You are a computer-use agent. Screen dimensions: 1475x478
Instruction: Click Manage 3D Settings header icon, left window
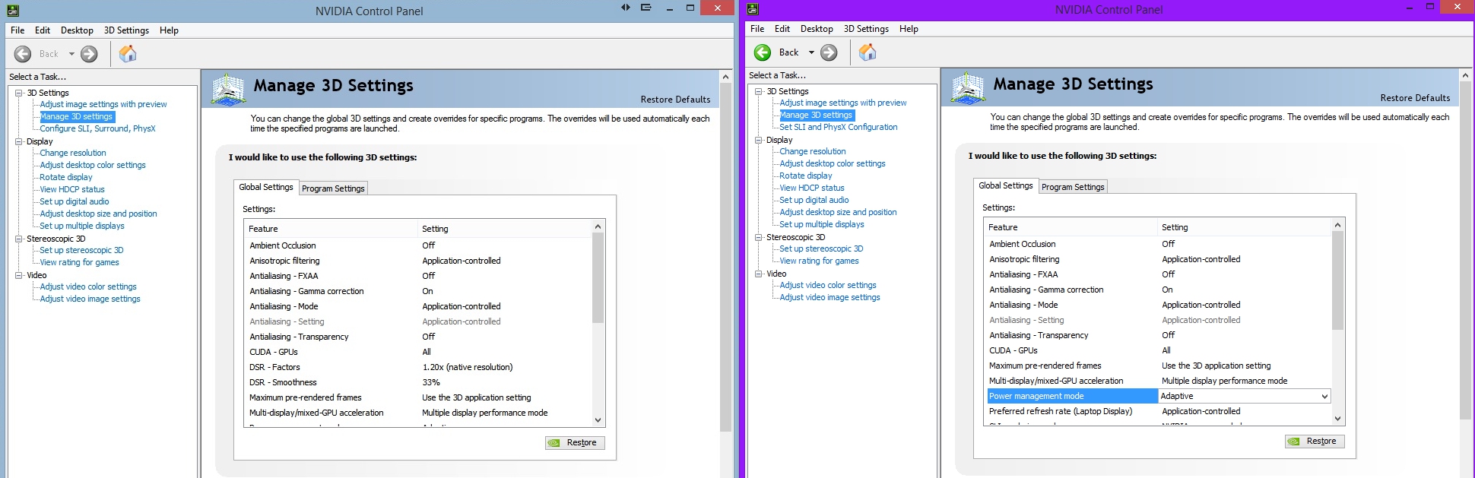tap(228, 90)
